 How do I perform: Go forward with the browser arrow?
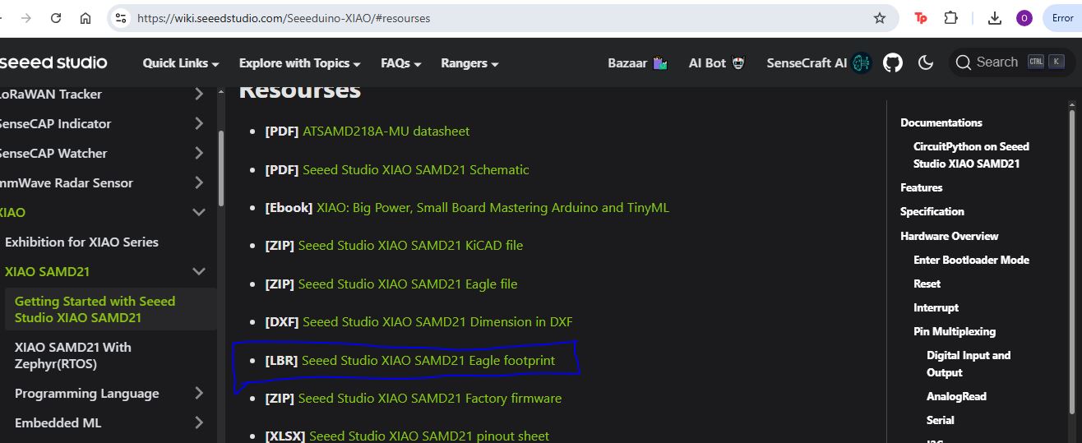pyautogui.click(x=25, y=17)
